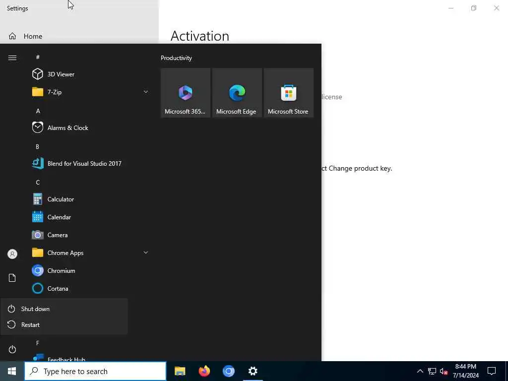Focus the taskbar search box

[95, 371]
